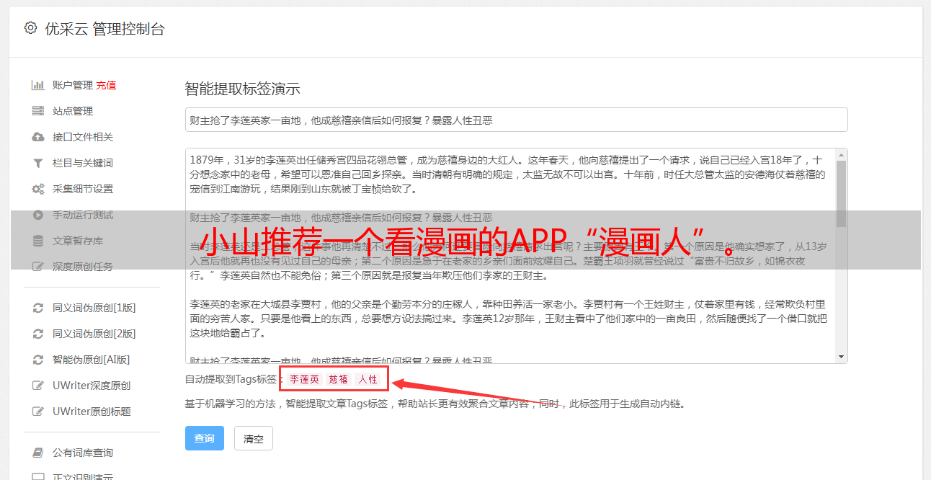This screenshot has height=480, width=931.
Task: Click the article title input field
Action: 516,120
